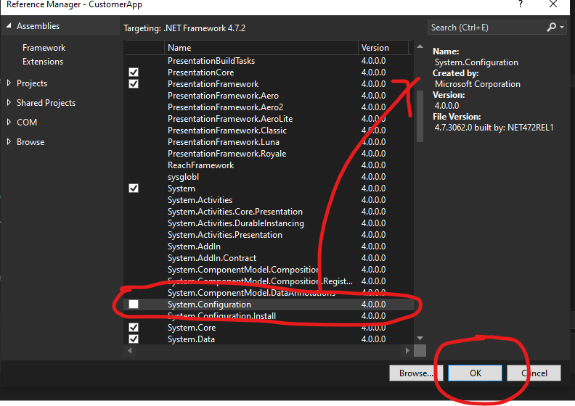This screenshot has width=575, height=406.
Task: Select Framework under Assemblies
Action: 44,48
